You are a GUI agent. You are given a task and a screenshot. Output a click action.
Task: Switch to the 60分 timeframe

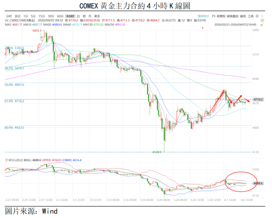(x=60, y=15)
